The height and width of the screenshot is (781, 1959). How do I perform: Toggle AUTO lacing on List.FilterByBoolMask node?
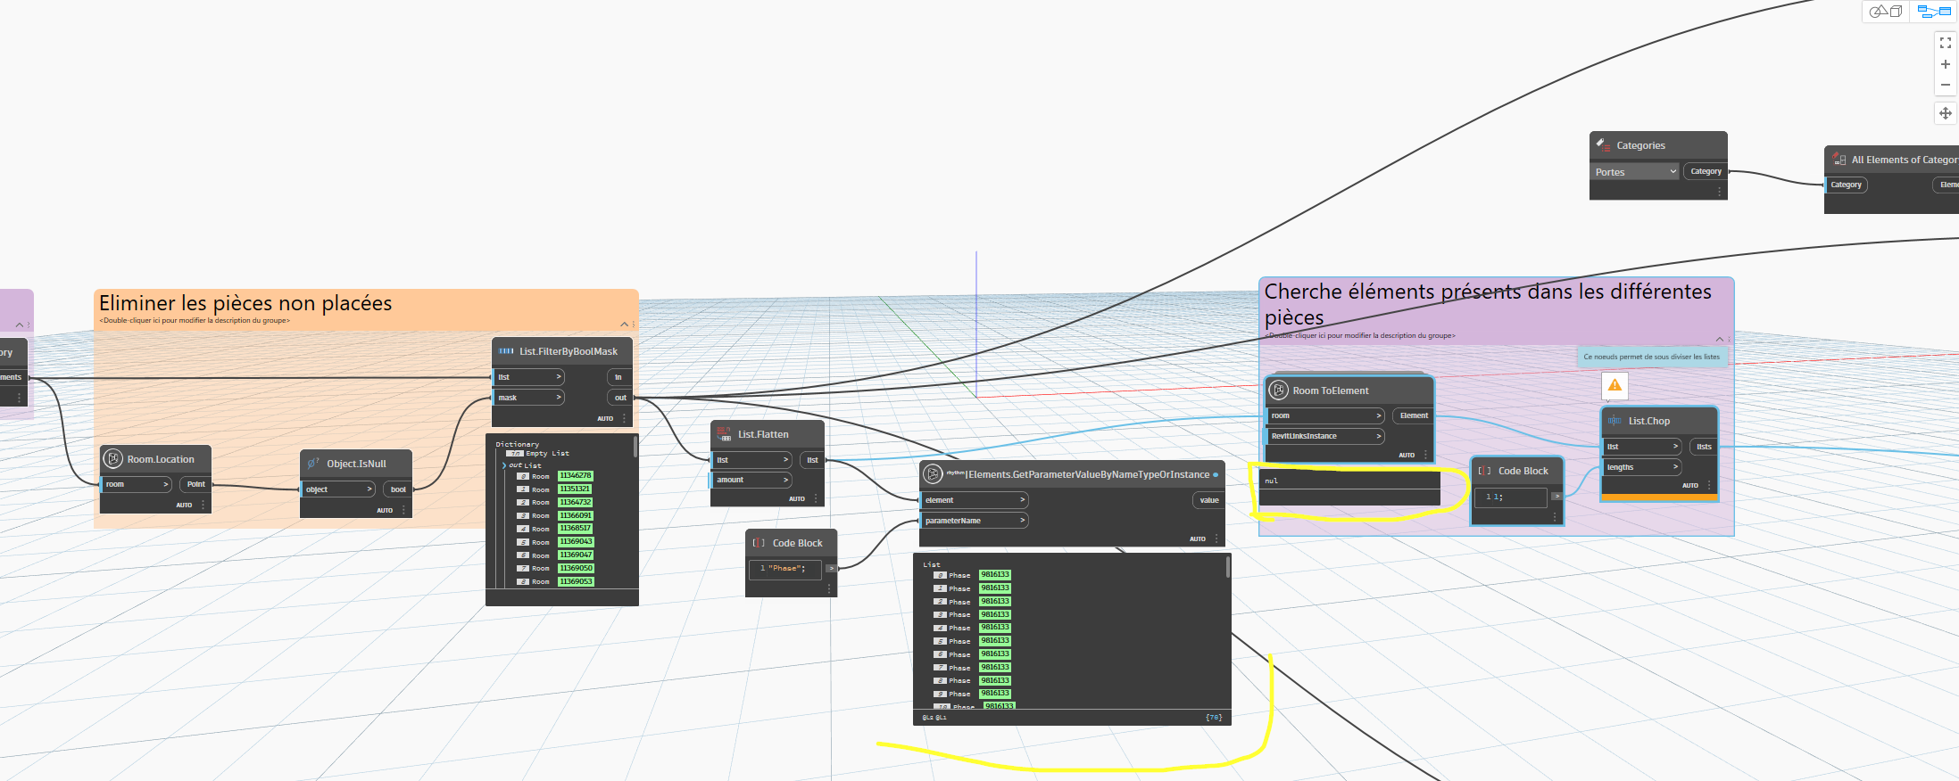[x=604, y=418]
